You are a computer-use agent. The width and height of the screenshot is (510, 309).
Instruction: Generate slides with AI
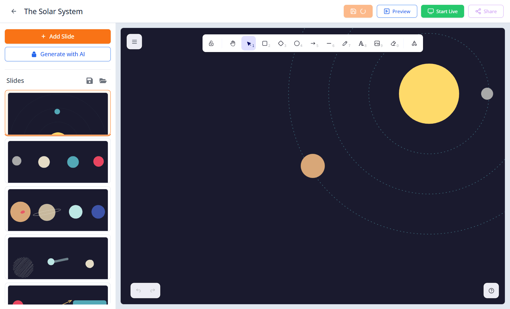58,54
